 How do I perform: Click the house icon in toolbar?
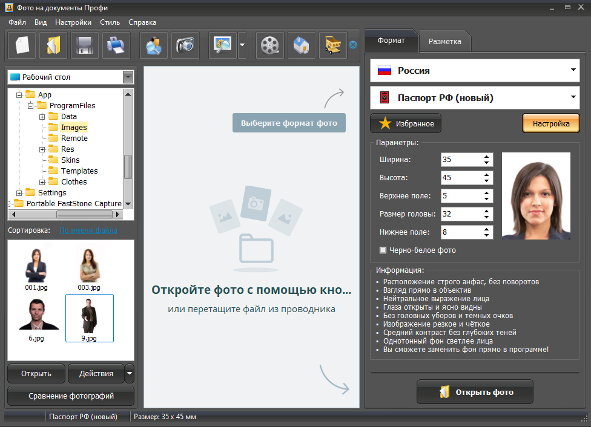302,45
